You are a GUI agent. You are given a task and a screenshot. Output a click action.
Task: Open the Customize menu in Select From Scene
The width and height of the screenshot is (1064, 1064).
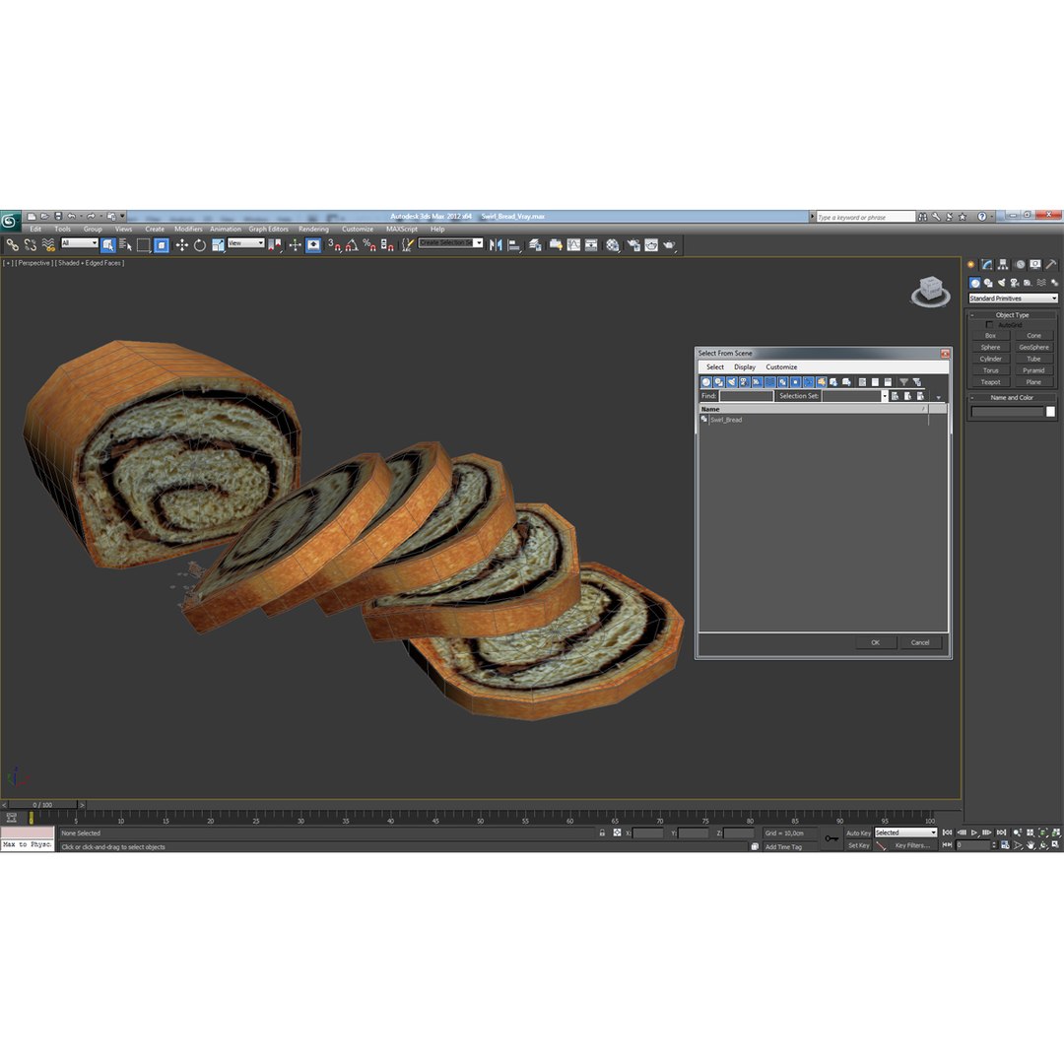pos(781,367)
